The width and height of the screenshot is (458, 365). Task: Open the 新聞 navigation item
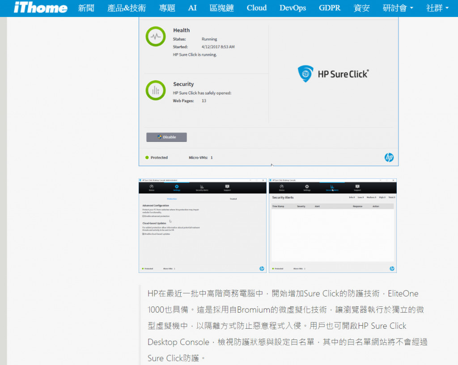point(86,8)
